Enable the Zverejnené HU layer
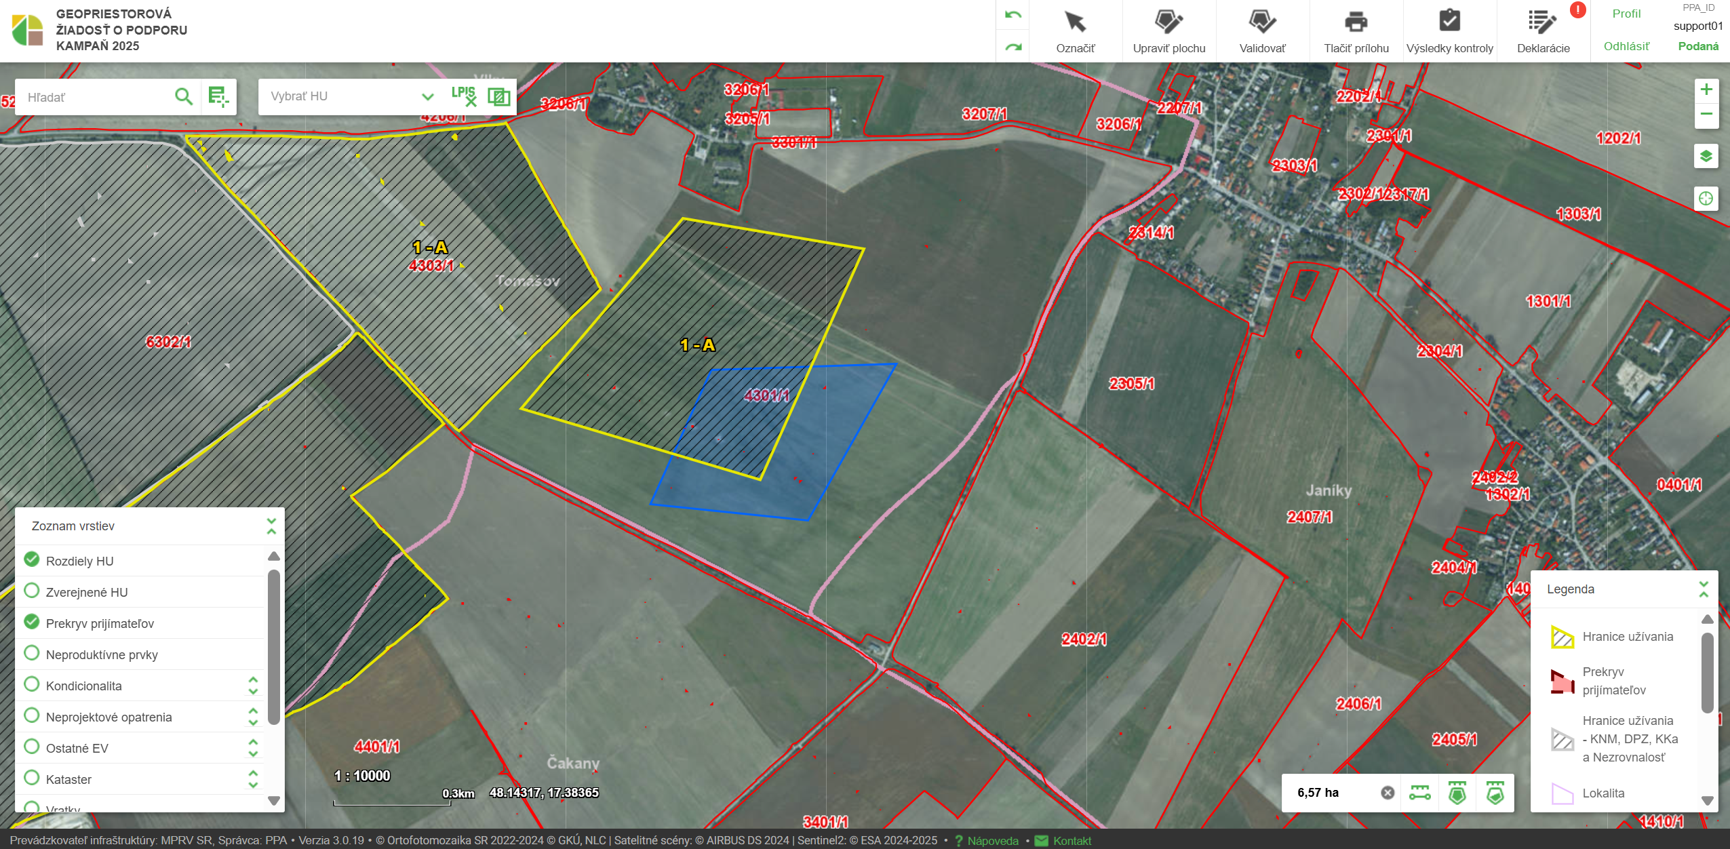 coord(32,591)
